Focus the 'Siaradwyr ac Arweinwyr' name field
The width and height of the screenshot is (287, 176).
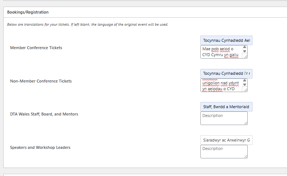click(x=226, y=140)
